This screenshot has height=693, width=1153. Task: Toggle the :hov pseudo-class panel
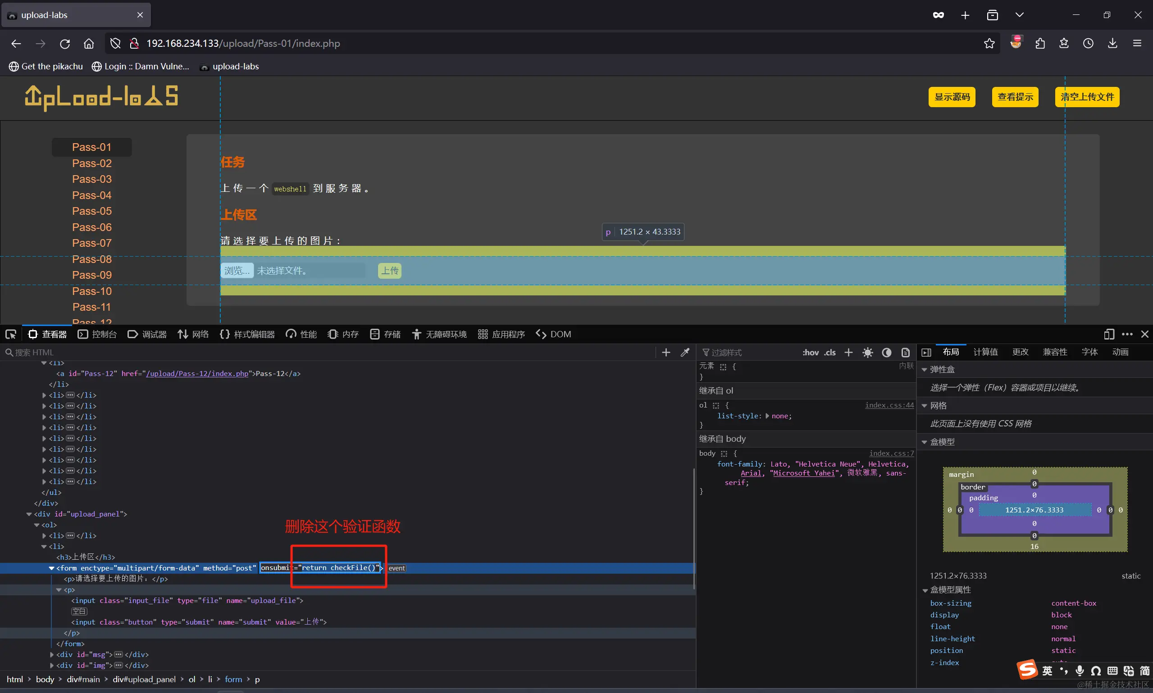tap(811, 352)
